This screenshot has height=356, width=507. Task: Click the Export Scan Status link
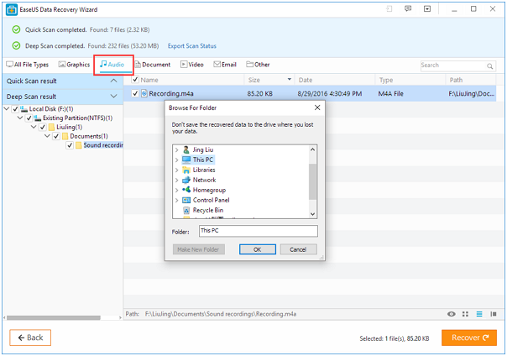point(192,46)
